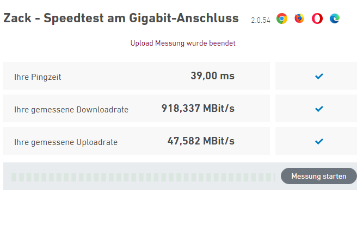
Task: Select the Ihre gemessene Downloadrate label
Action: 71,110
